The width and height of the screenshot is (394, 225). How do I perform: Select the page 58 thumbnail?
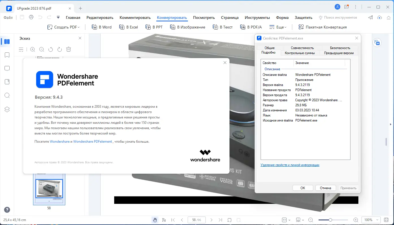pyautogui.click(x=49, y=188)
